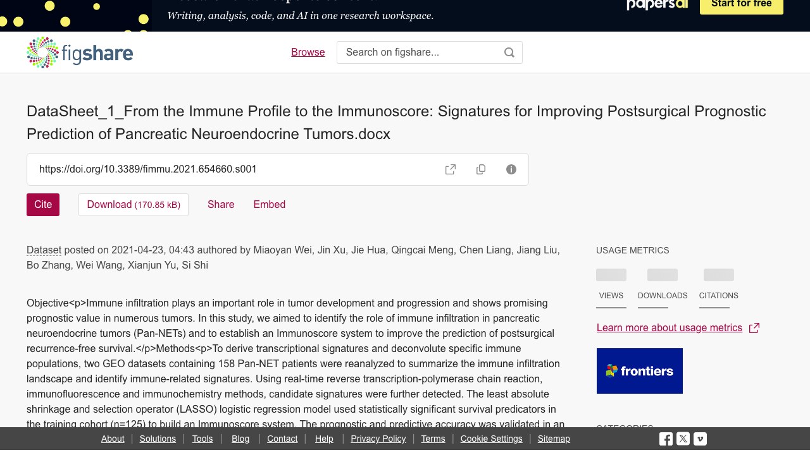Click the DataSheet_1 dataset title

click(396, 123)
